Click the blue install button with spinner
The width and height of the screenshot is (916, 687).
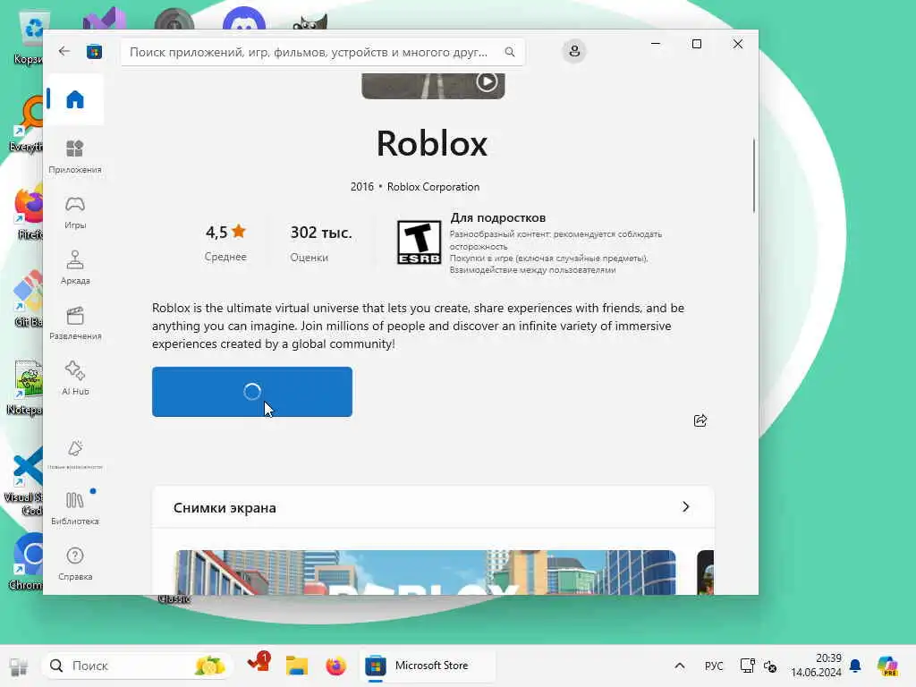[x=251, y=392]
